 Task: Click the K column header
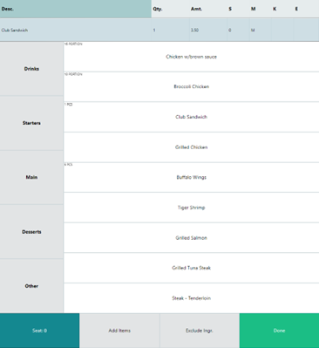tap(282, 9)
